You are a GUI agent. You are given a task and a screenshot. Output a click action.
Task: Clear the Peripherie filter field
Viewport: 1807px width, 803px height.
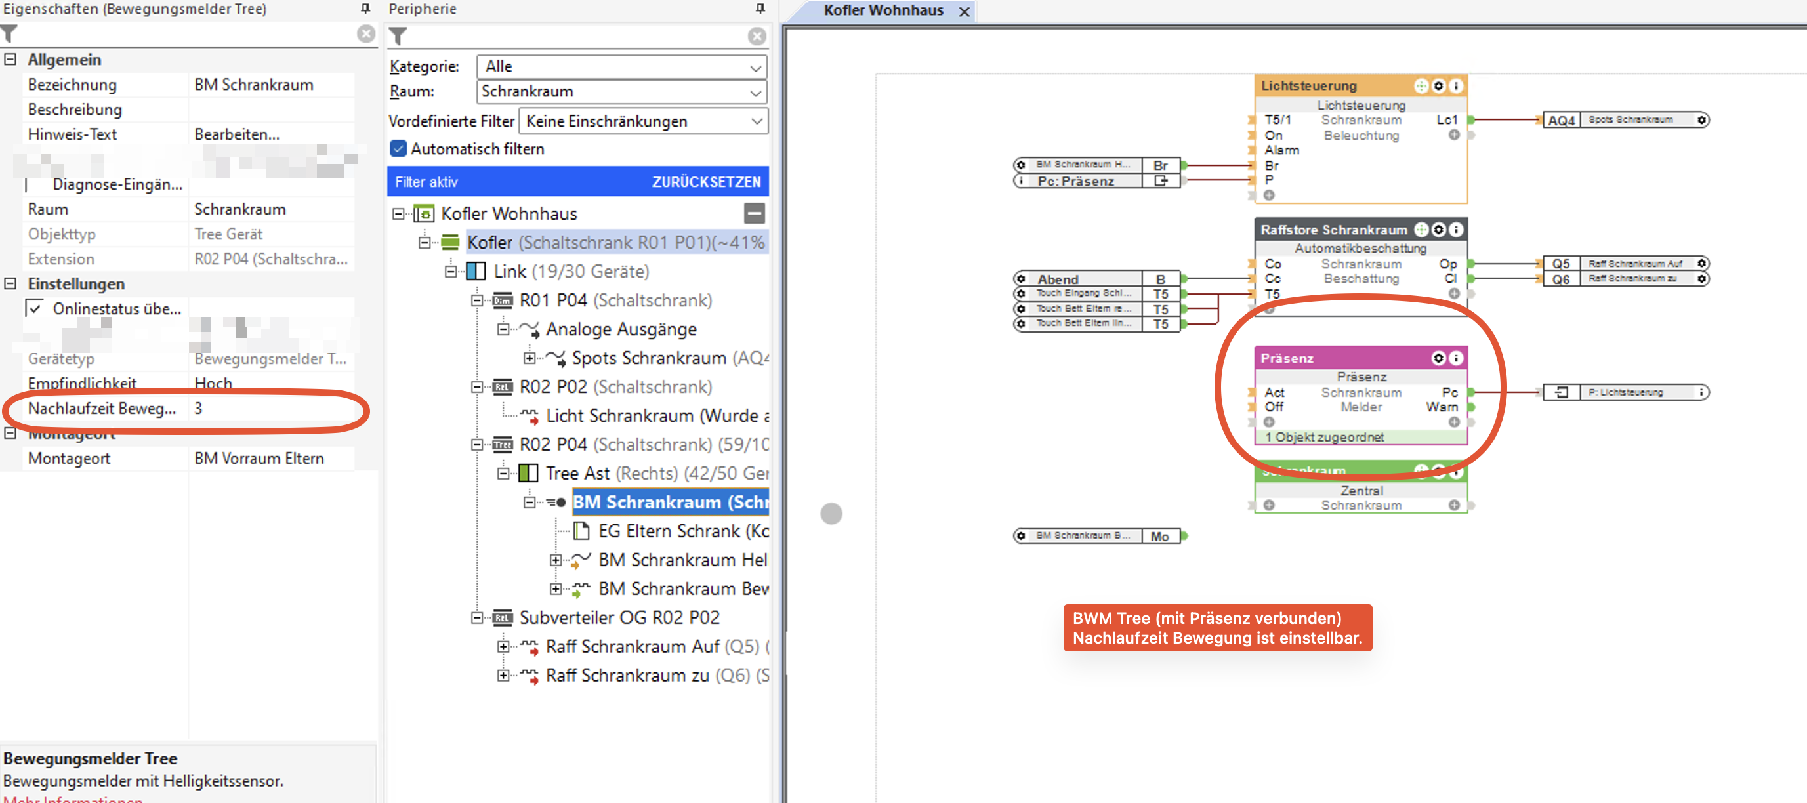coord(756,36)
